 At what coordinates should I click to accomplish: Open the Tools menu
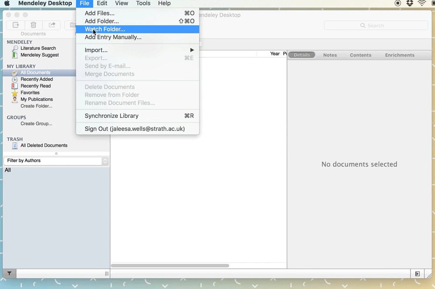click(x=143, y=3)
